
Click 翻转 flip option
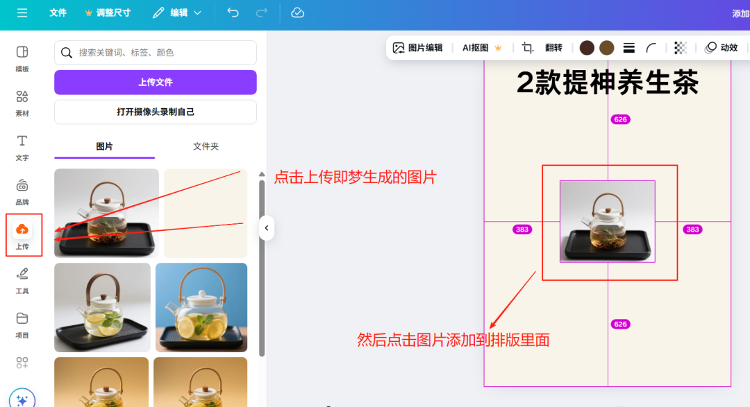point(553,48)
